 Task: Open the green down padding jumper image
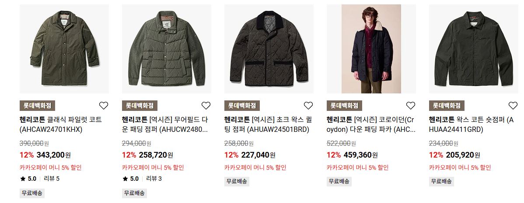pos(166,48)
